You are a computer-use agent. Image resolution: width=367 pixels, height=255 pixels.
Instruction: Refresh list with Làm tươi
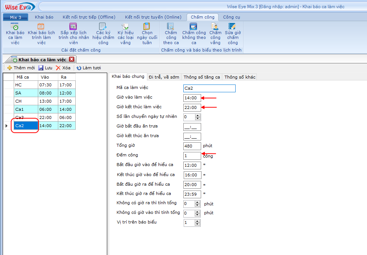tap(89, 68)
